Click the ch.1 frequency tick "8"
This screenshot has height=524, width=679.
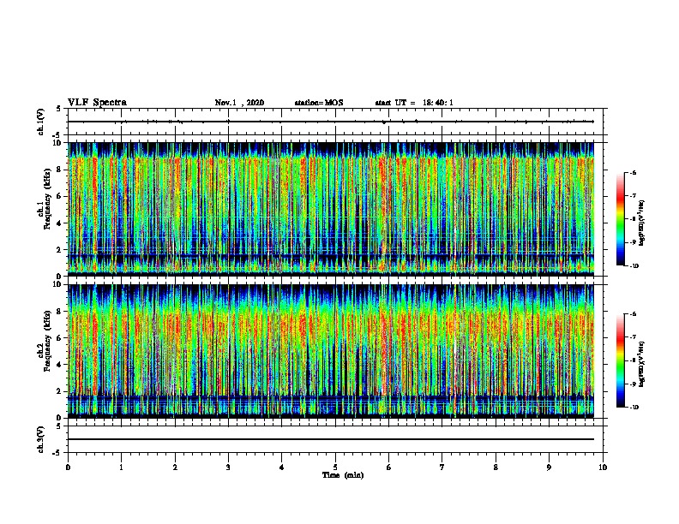60,170
